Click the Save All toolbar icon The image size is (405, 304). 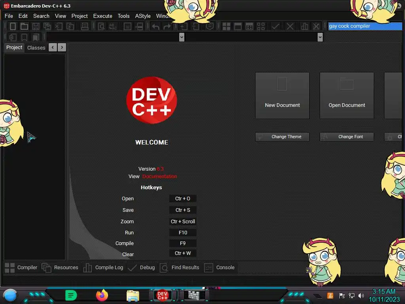pyautogui.click(x=47, y=27)
